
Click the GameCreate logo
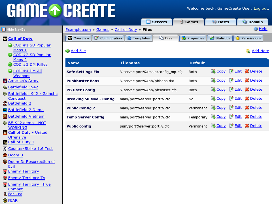coord(61,10)
